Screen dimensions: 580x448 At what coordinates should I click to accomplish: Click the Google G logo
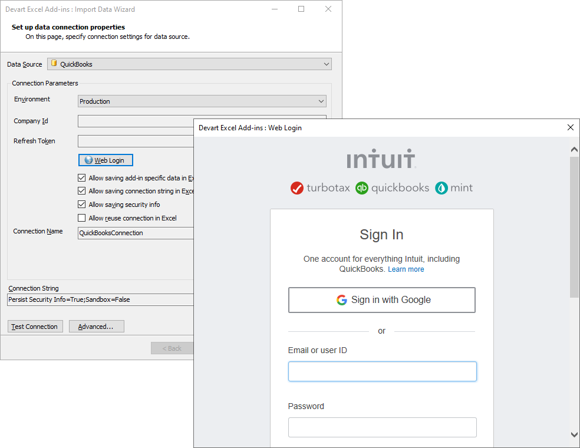tap(342, 299)
